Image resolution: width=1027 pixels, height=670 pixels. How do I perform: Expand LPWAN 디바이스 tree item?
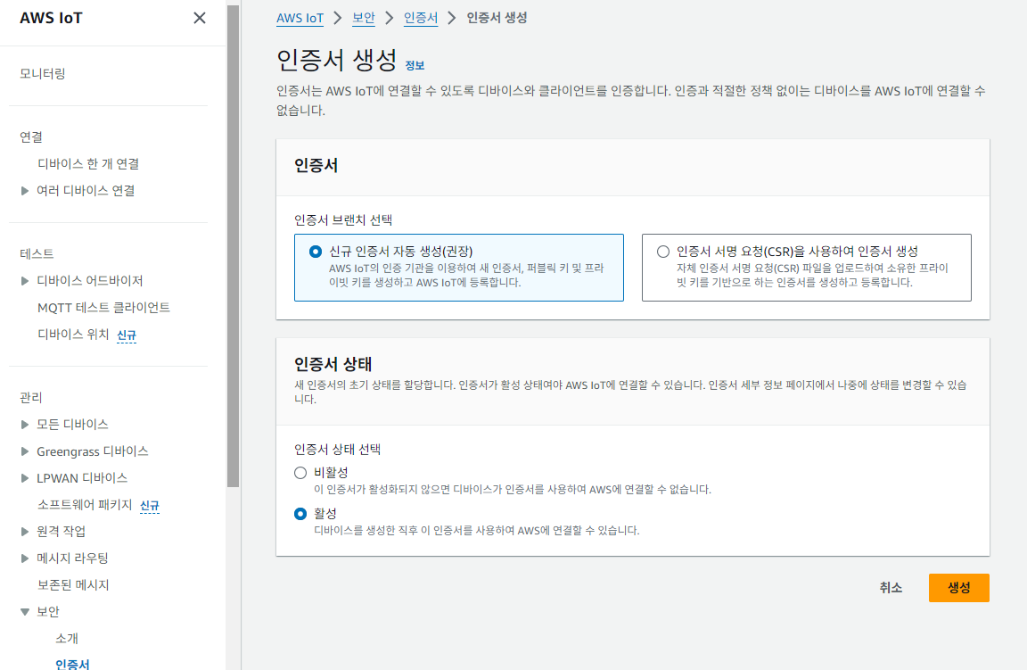pos(25,478)
